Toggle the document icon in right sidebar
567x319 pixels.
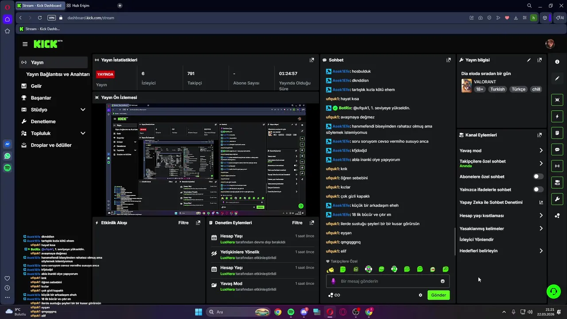coord(557,133)
